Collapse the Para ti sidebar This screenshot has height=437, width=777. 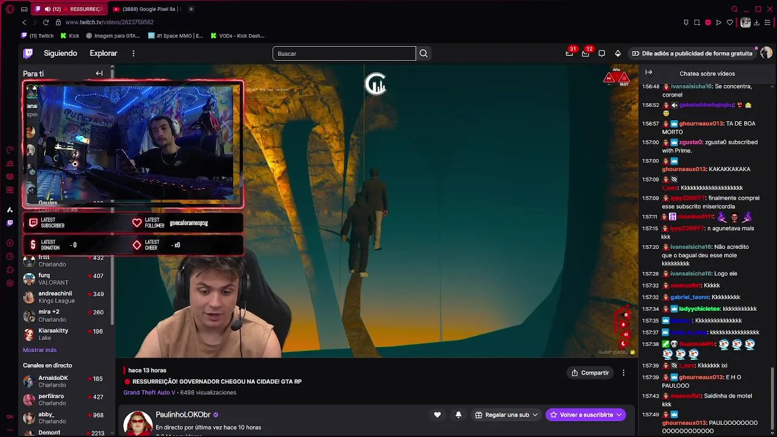[x=99, y=73]
